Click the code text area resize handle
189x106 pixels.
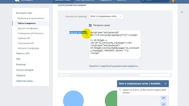click(x=140, y=58)
